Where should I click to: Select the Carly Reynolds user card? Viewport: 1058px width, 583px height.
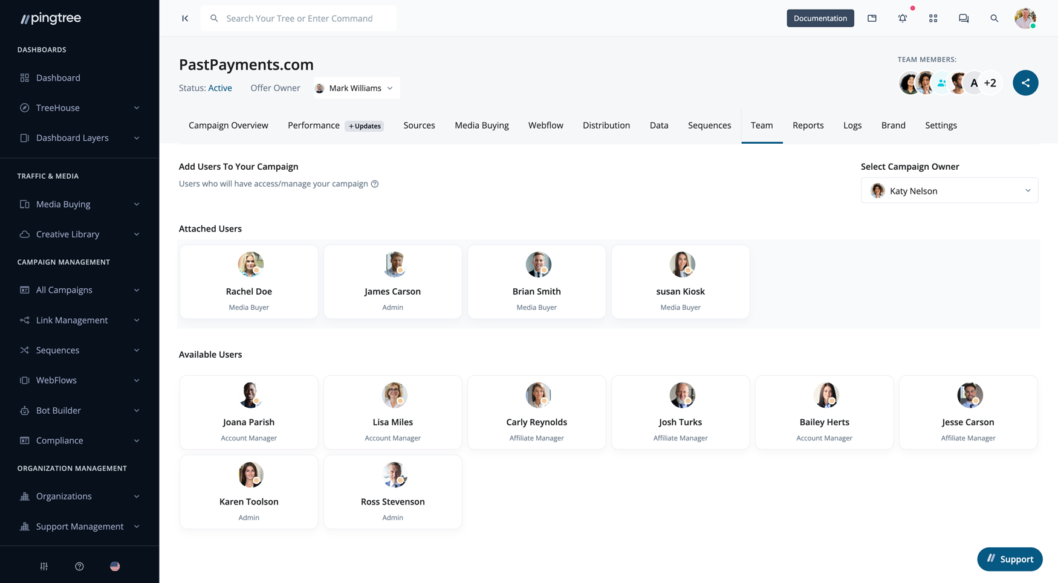coord(536,412)
